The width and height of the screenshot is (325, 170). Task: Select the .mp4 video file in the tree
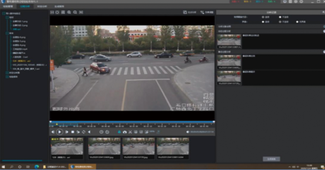click(20, 49)
